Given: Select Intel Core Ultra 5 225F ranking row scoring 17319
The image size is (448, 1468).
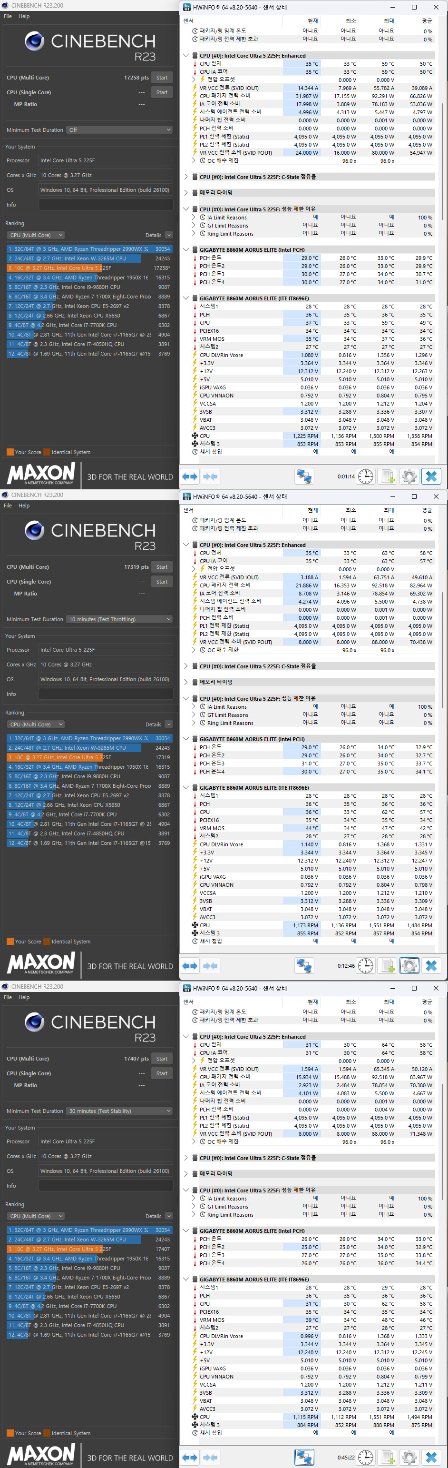Looking at the screenshot, I should pyautogui.click(x=89, y=757).
